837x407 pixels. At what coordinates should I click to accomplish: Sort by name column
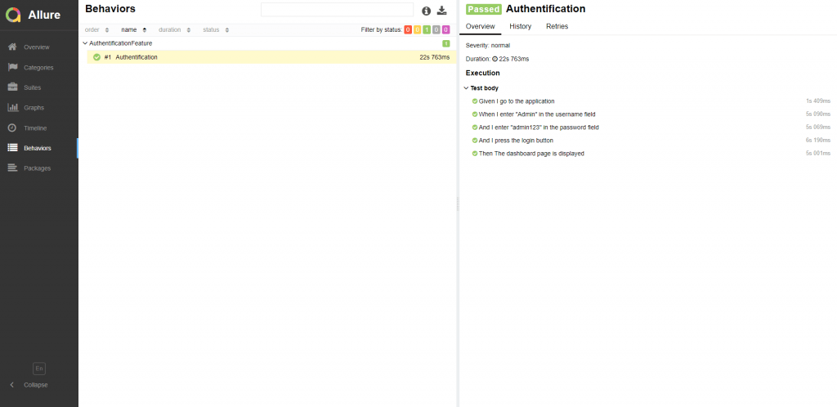click(134, 30)
